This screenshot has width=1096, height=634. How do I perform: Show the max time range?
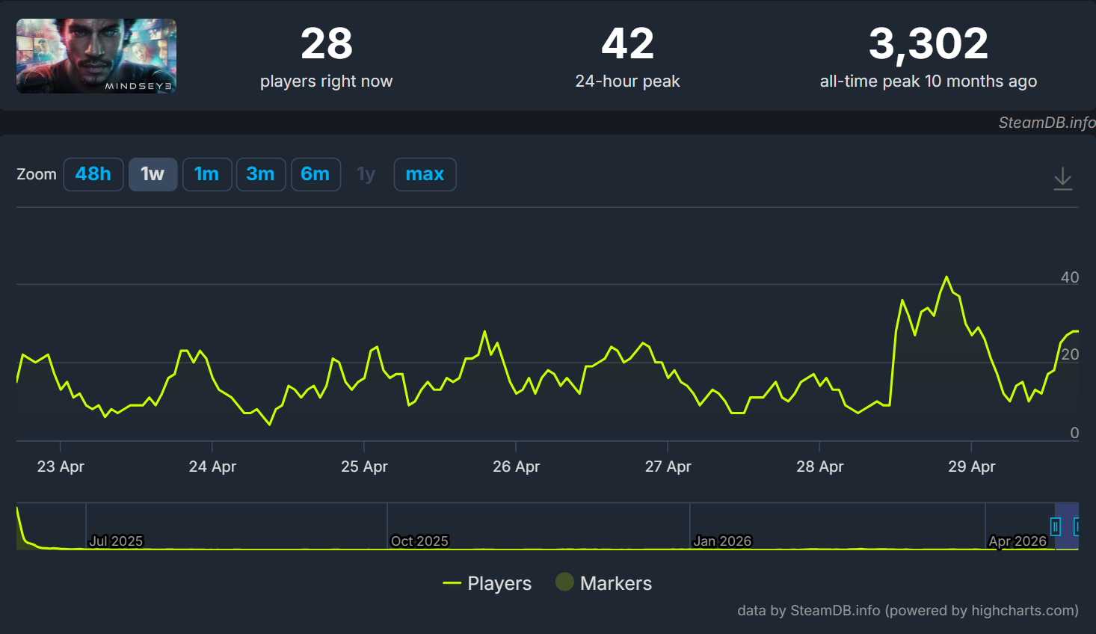coord(425,174)
